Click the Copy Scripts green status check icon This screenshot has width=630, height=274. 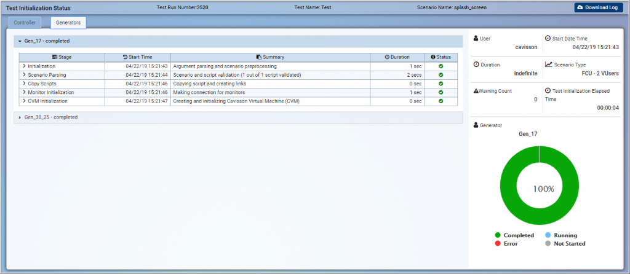pyautogui.click(x=441, y=84)
